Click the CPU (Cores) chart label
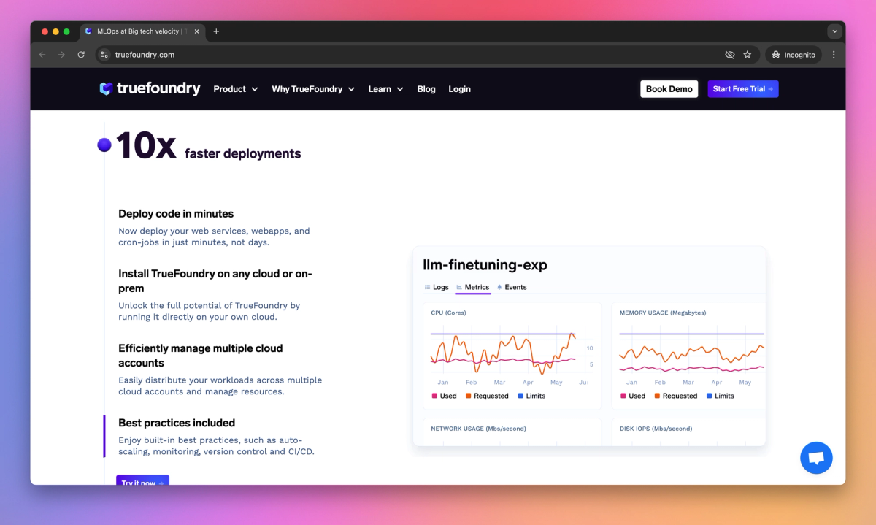Screen dimensions: 876x525 (x=448, y=313)
